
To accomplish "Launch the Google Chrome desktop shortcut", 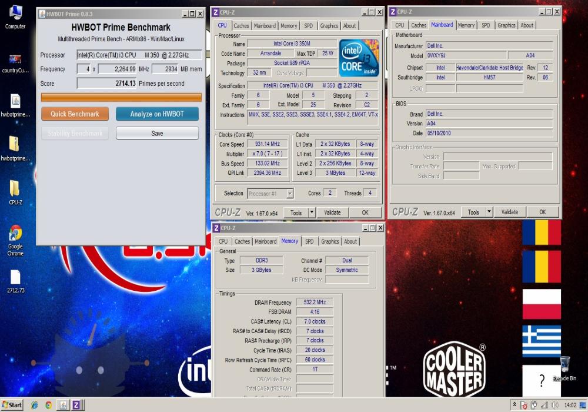I will 15,240.
